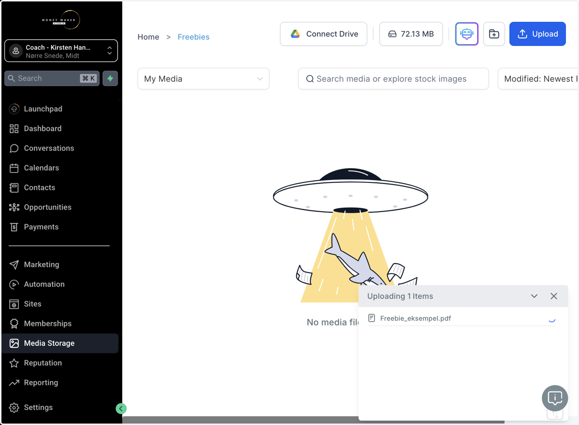Open the help chat bubble icon

(555, 398)
